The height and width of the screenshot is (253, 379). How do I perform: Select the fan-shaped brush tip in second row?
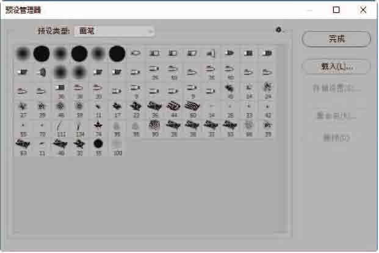click(42, 72)
